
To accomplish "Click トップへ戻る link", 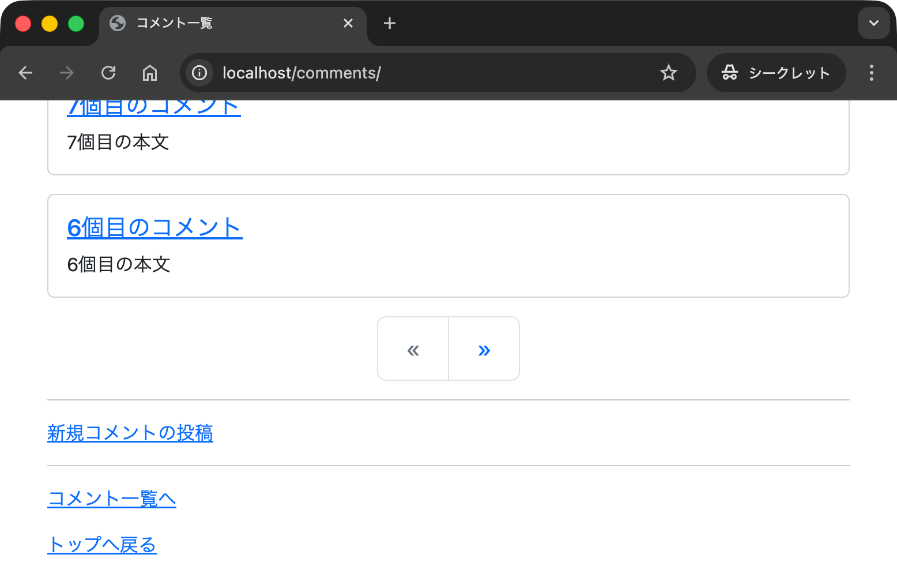I will tap(102, 545).
